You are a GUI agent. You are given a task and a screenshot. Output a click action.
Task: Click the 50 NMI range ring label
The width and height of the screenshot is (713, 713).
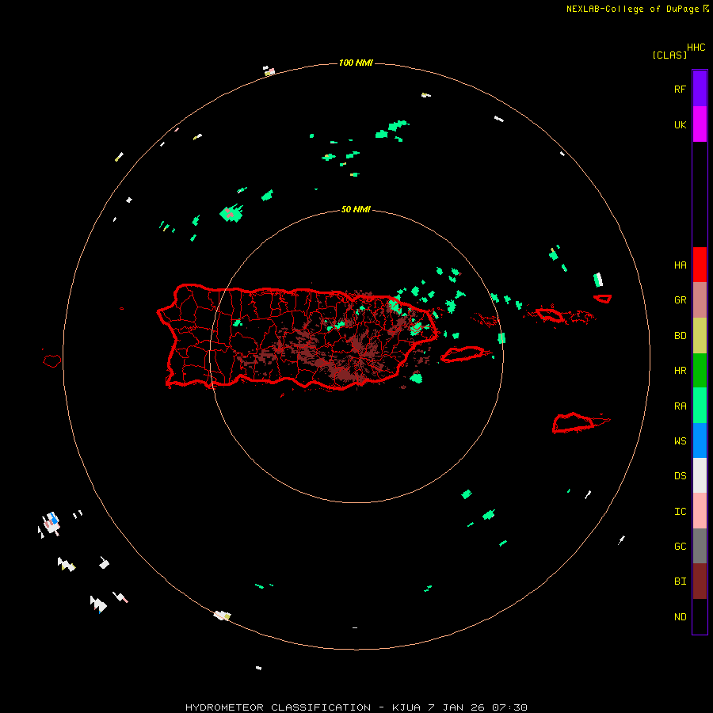pos(356,210)
